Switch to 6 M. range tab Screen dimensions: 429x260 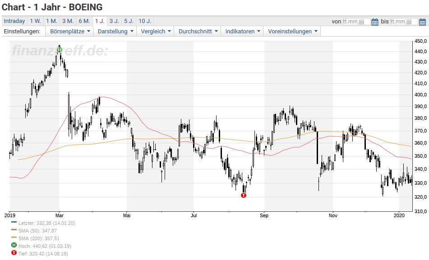coord(84,21)
